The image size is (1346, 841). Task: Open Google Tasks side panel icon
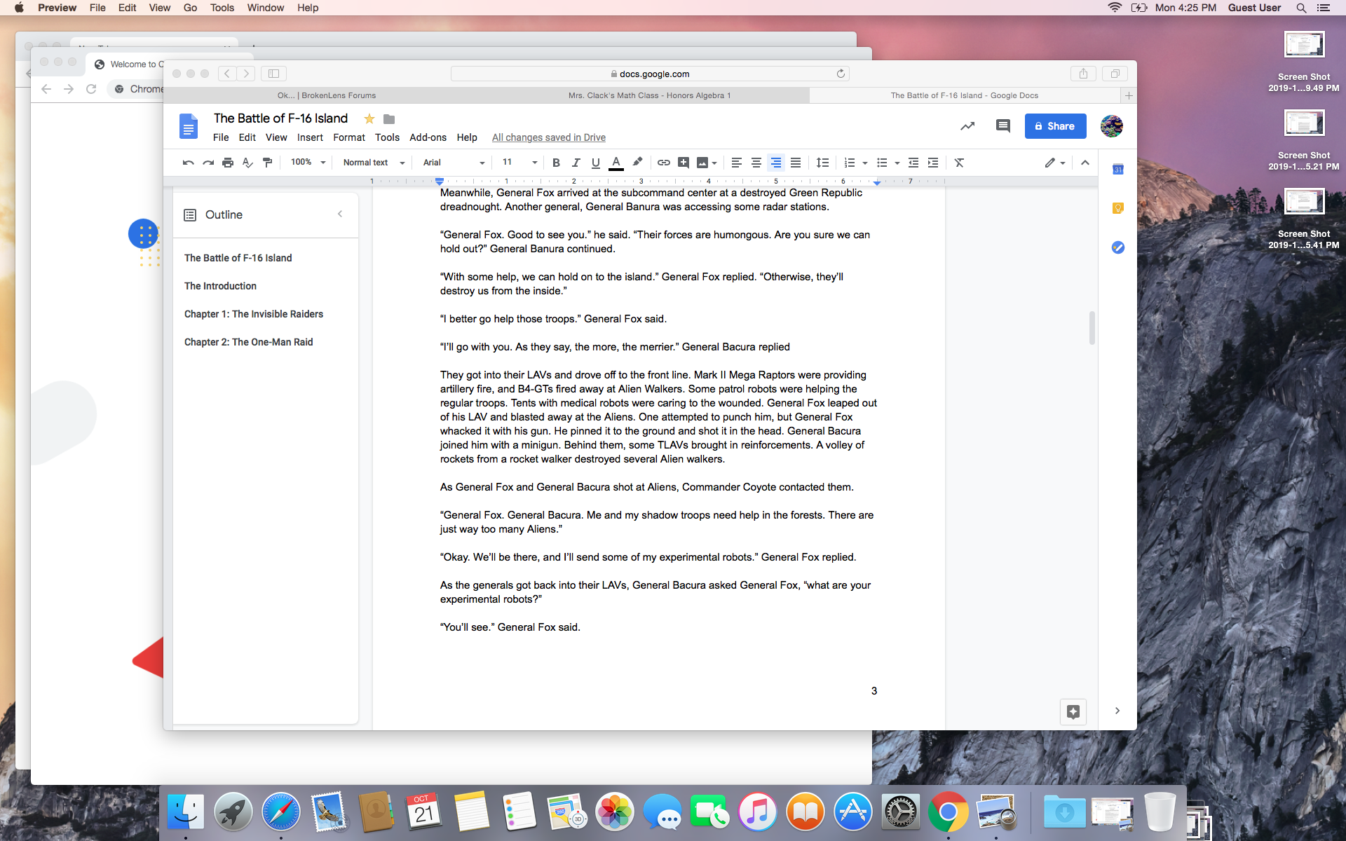(1118, 247)
